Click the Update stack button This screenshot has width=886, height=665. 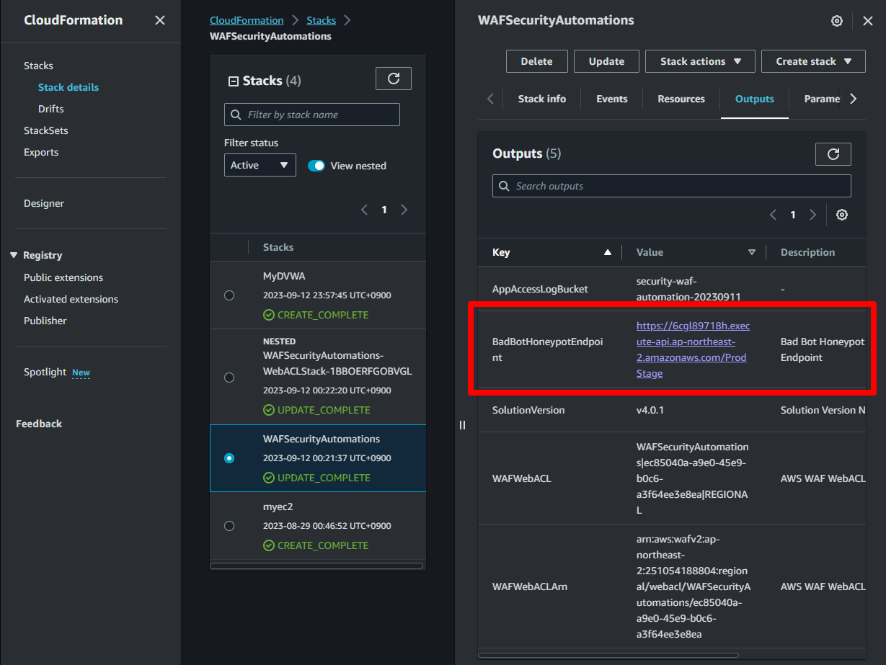pos(606,61)
